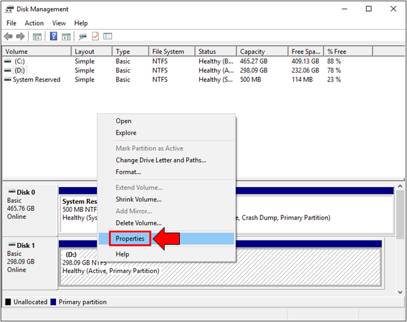Sort by the File System column header
This screenshot has width=407, height=322.
click(172, 52)
